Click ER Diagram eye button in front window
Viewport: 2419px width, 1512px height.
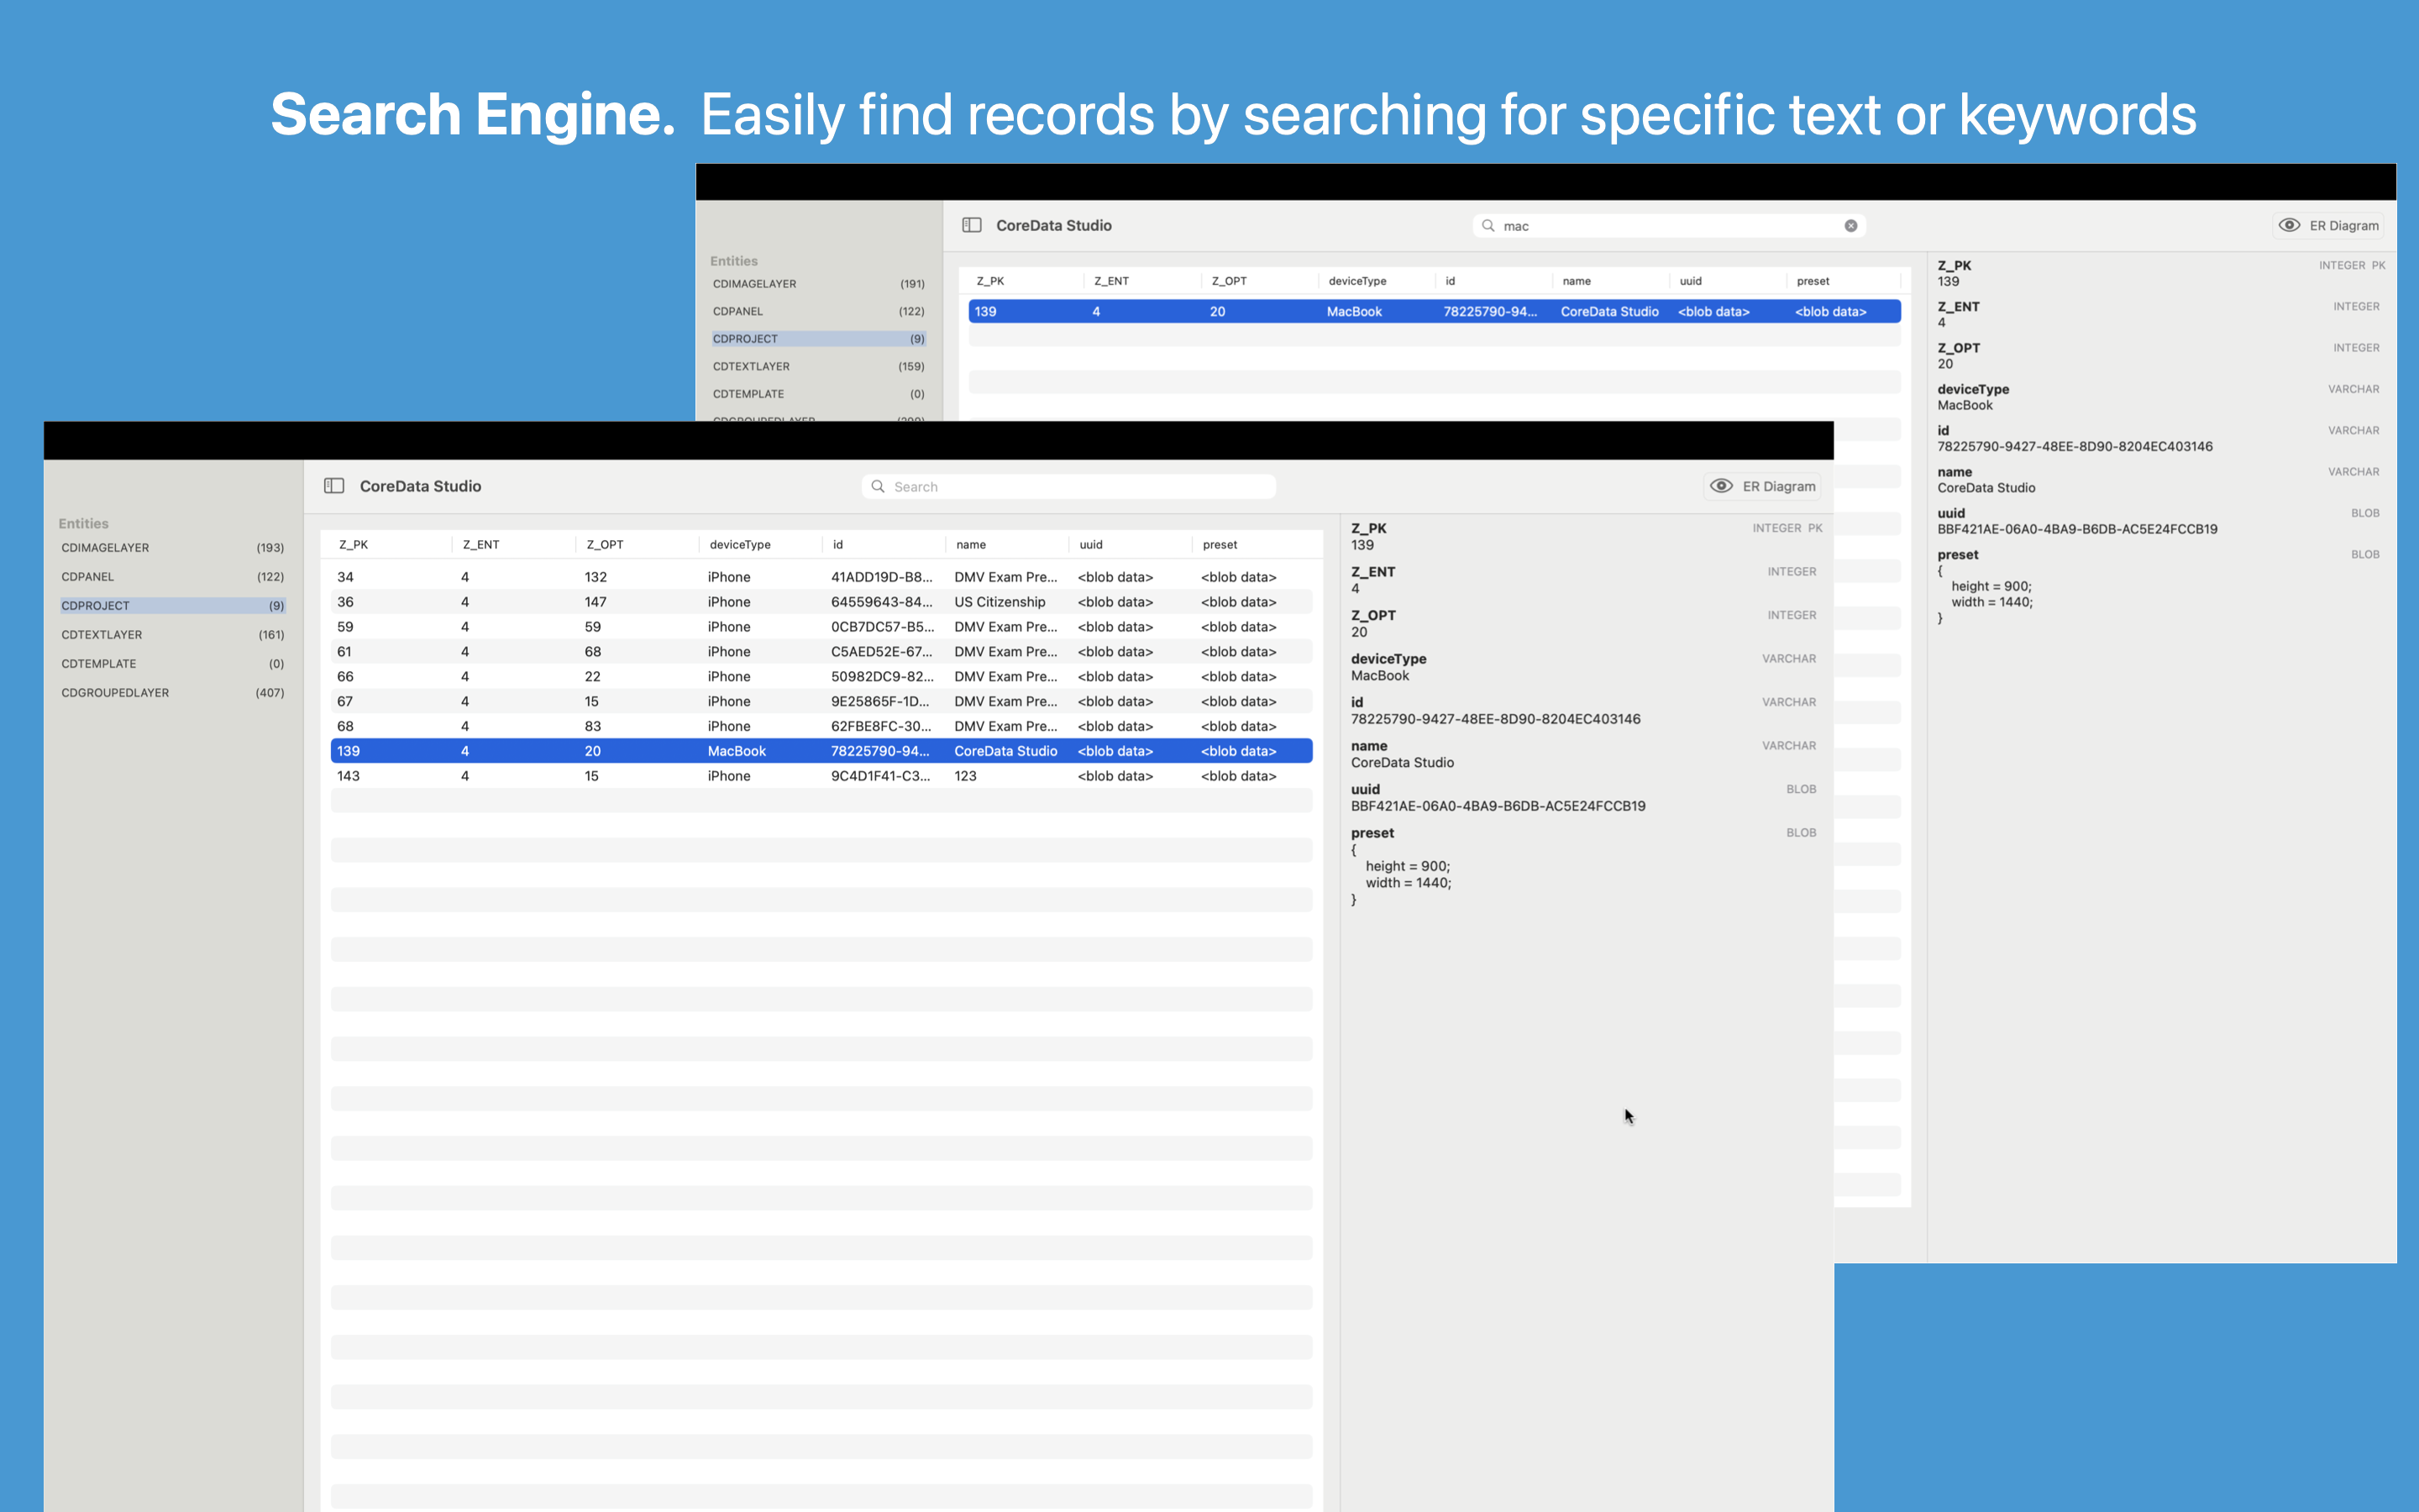(1763, 486)
